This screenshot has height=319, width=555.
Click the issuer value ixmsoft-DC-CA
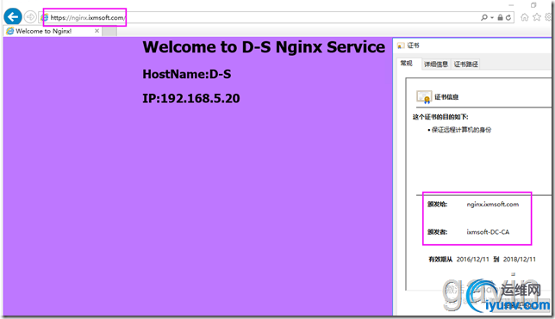point(488,232)
